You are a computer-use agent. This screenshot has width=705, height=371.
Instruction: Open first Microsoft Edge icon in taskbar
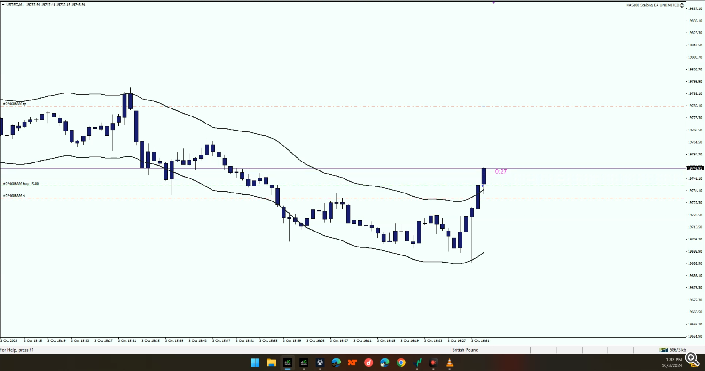click(336, 363)
